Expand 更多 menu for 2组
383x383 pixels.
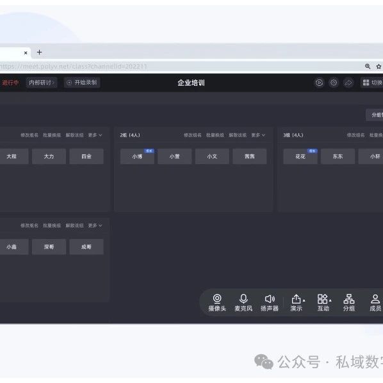click(x=258, y=135)
